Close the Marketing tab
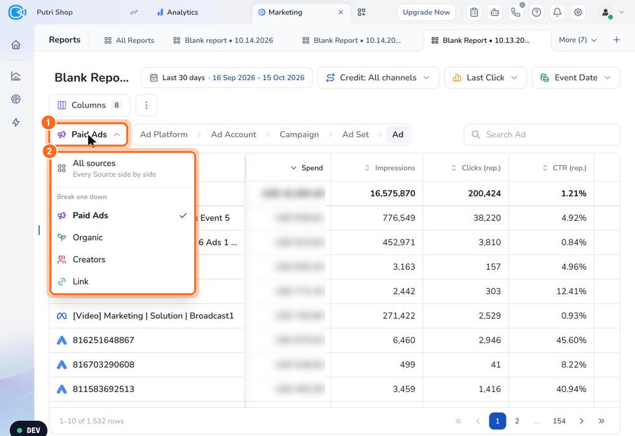Screen dimensions: 635x436 [341, 12]
